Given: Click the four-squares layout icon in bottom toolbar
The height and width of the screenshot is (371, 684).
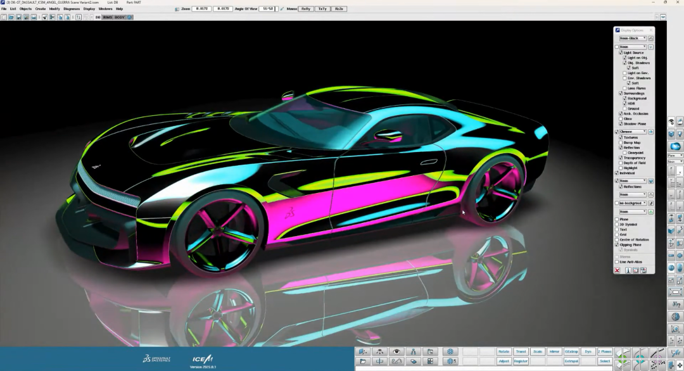Looking at the screenshot, I should (x=430, y=361).
